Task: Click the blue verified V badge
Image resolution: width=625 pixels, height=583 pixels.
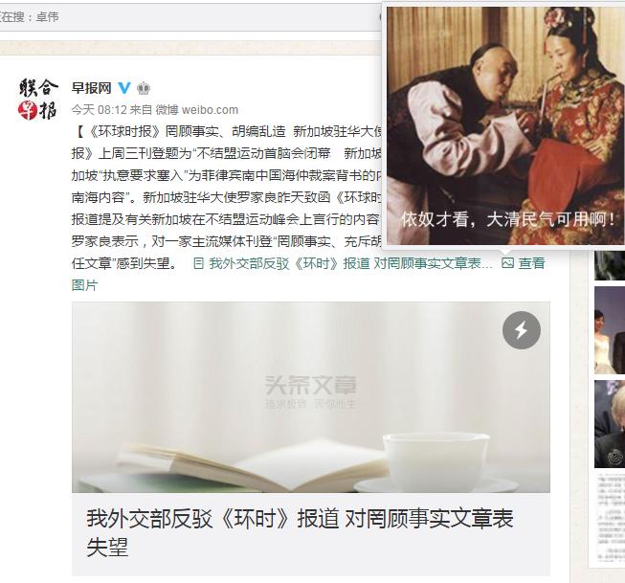Action: 124,88
